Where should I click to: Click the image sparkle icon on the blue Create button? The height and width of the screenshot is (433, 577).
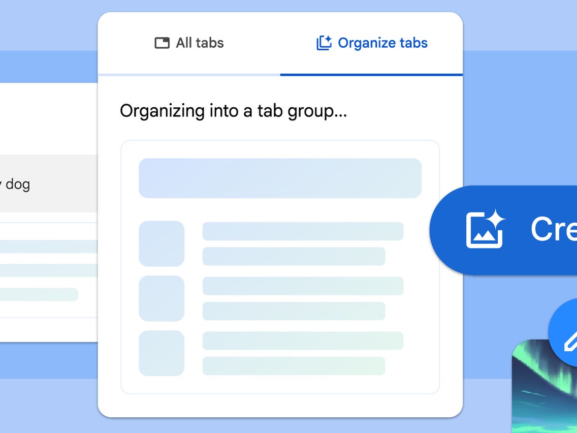(486, 229)
